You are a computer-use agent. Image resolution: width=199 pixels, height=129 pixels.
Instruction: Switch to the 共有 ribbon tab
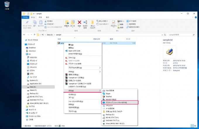(x=40, y=17)
